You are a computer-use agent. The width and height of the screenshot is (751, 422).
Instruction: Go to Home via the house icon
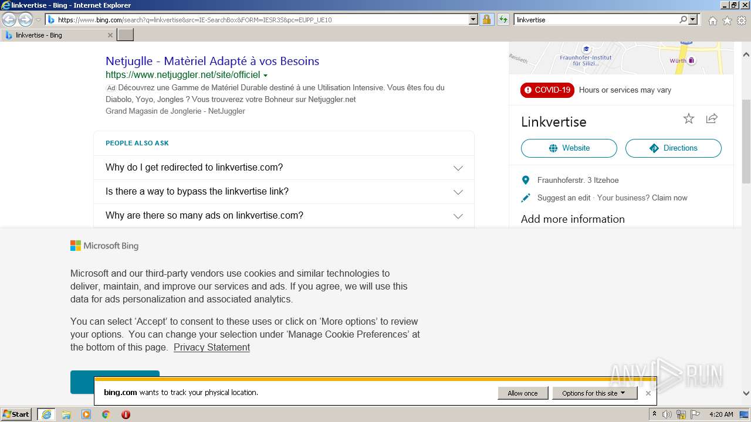coord(712,21)
